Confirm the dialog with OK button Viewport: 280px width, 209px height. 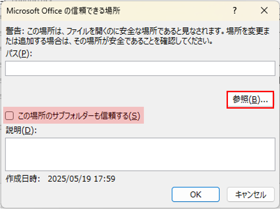click(195, 194)
